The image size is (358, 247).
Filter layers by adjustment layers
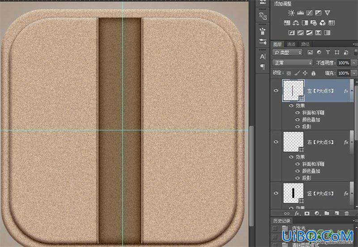(x=319, y=52)
